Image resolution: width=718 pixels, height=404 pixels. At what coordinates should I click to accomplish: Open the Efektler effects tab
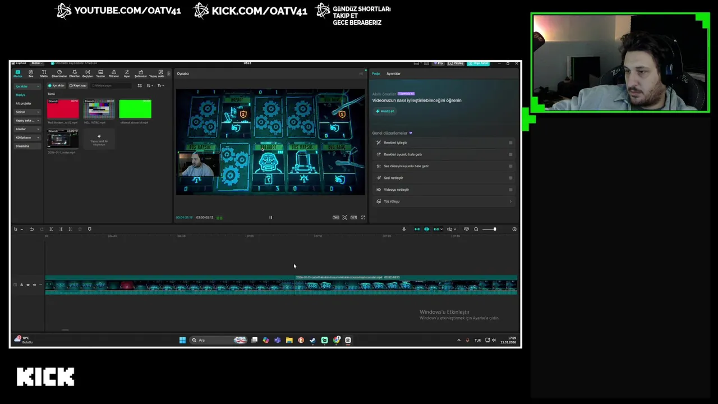[x=74, y=74]
